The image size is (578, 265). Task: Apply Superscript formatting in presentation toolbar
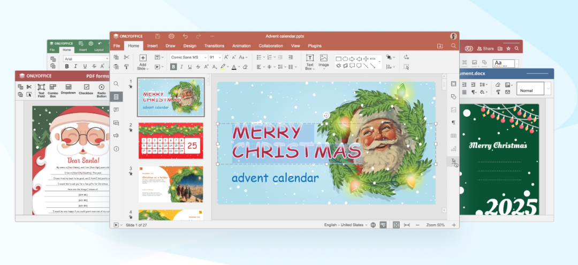point(207,67)
